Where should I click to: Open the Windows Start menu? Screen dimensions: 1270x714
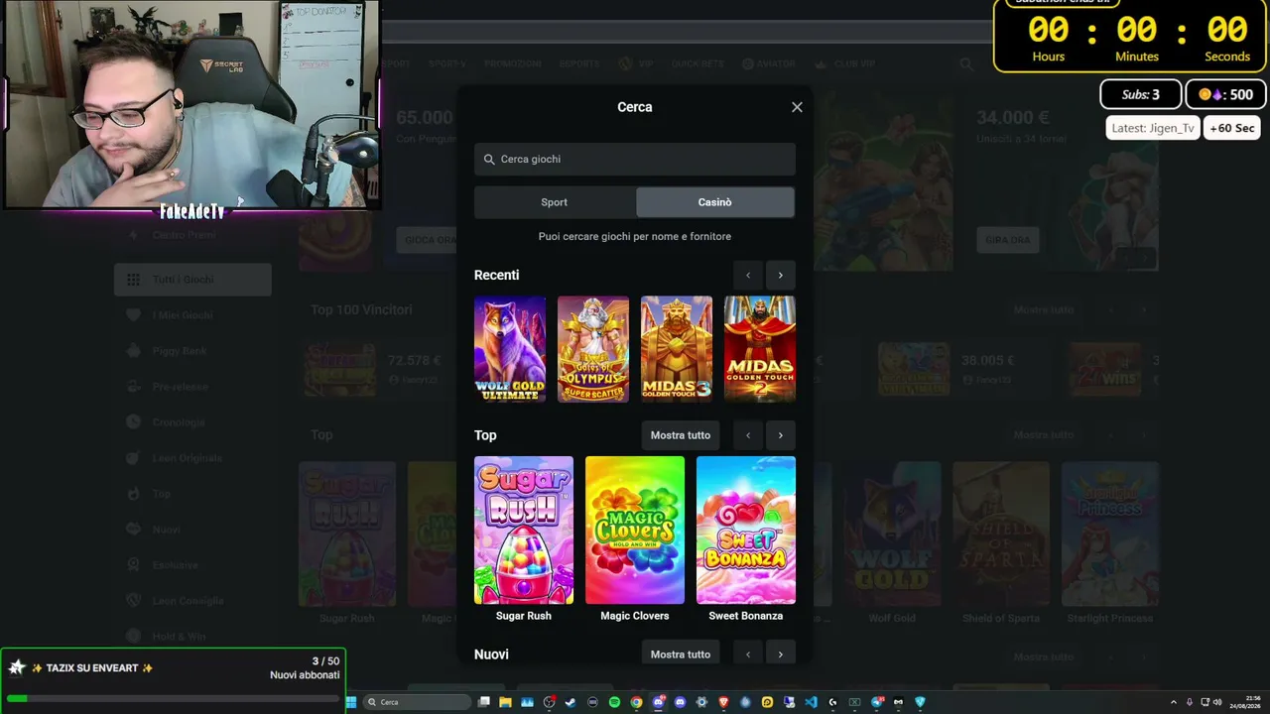tap(350, 702)
